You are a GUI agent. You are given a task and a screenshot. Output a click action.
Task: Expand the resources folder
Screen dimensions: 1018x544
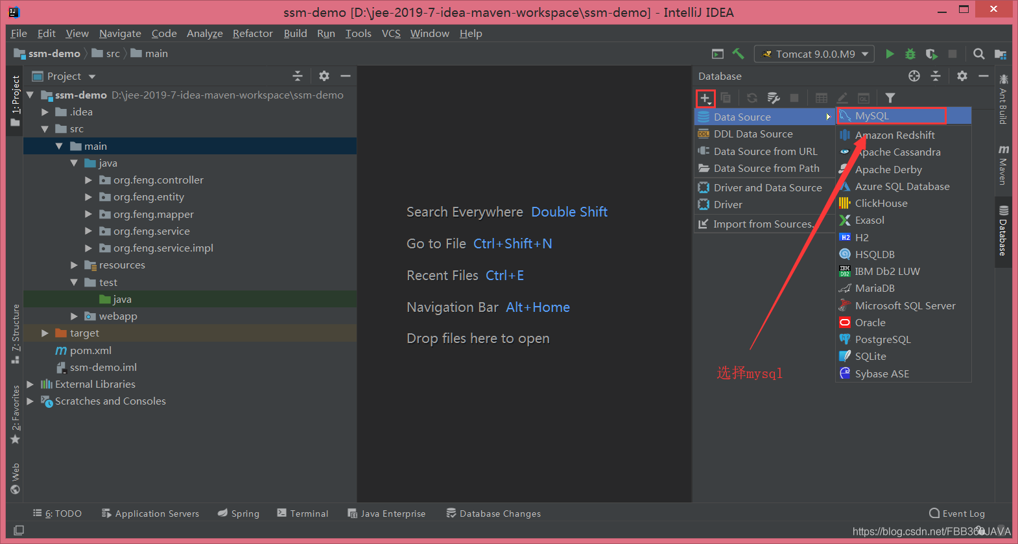pyautogui.click(x=74, y=265)
